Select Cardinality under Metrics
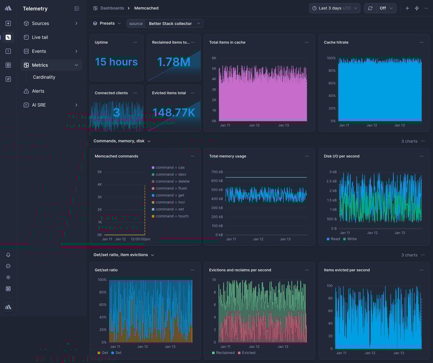Screen dimensions: 433x363 click(x=44, y=77)
